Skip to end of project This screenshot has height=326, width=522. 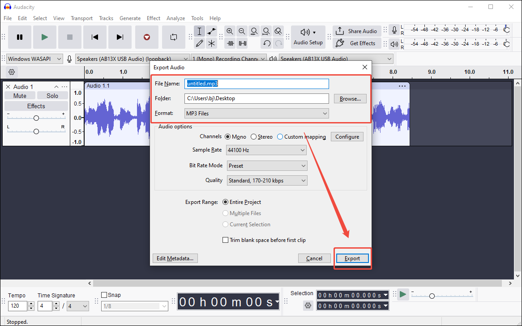click(x=120, y=37)
